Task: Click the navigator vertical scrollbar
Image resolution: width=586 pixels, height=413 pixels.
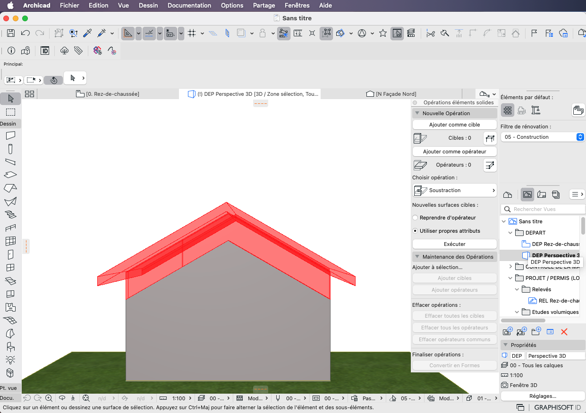Action: [583, 225]
